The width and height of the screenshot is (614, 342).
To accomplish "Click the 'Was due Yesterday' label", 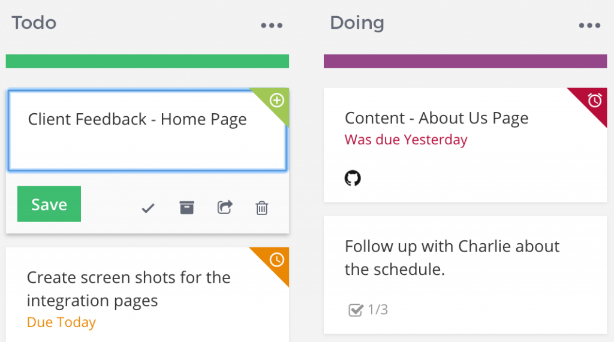I will tap(406, 140).
